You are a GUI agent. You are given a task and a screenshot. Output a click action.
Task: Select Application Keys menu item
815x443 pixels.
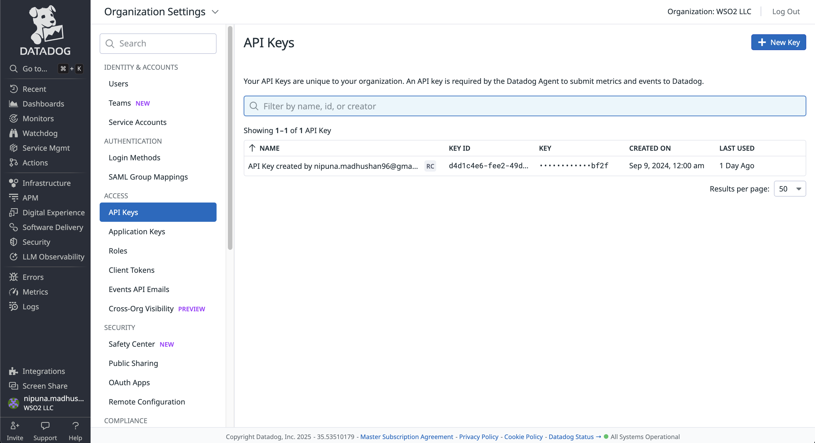[137, 231]
